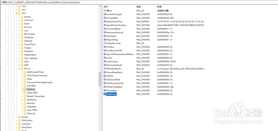Click the folder icon beside 14.0

pyautogui.click(x=19, y=6)
